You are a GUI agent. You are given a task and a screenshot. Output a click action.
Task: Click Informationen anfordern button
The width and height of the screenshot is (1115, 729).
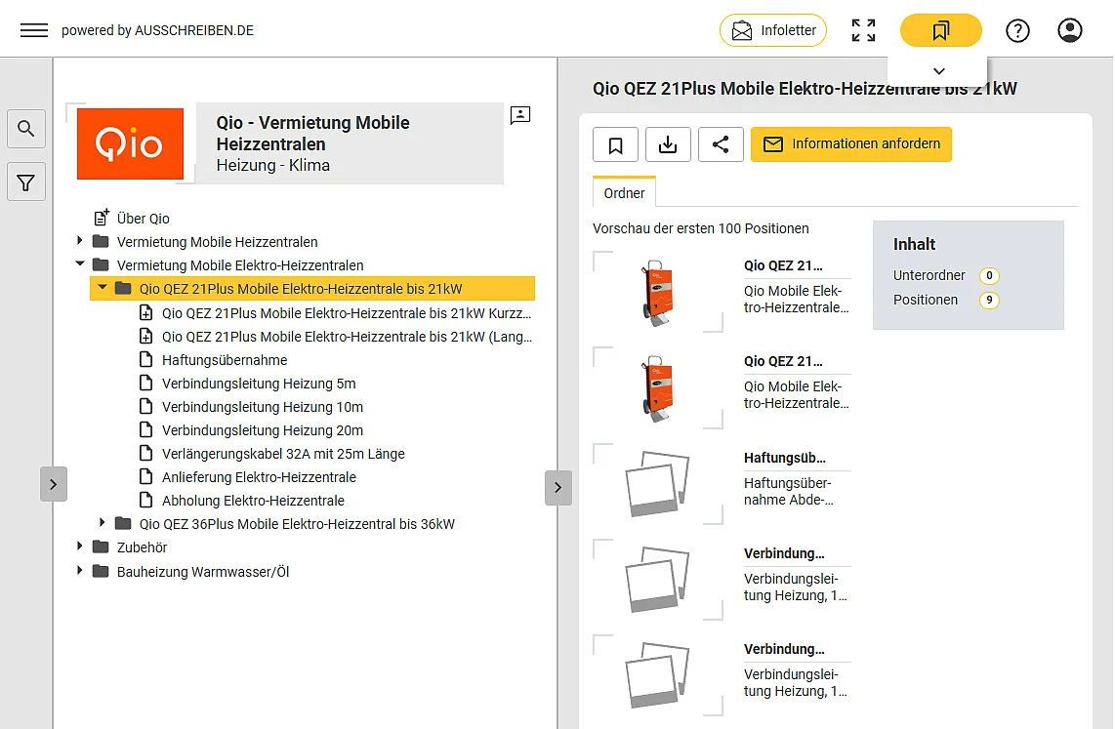[850, 144]
